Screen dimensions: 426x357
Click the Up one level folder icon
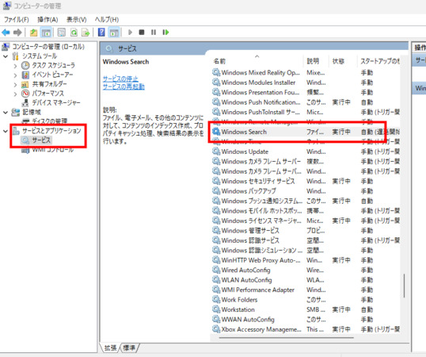[x=33, y=33]
